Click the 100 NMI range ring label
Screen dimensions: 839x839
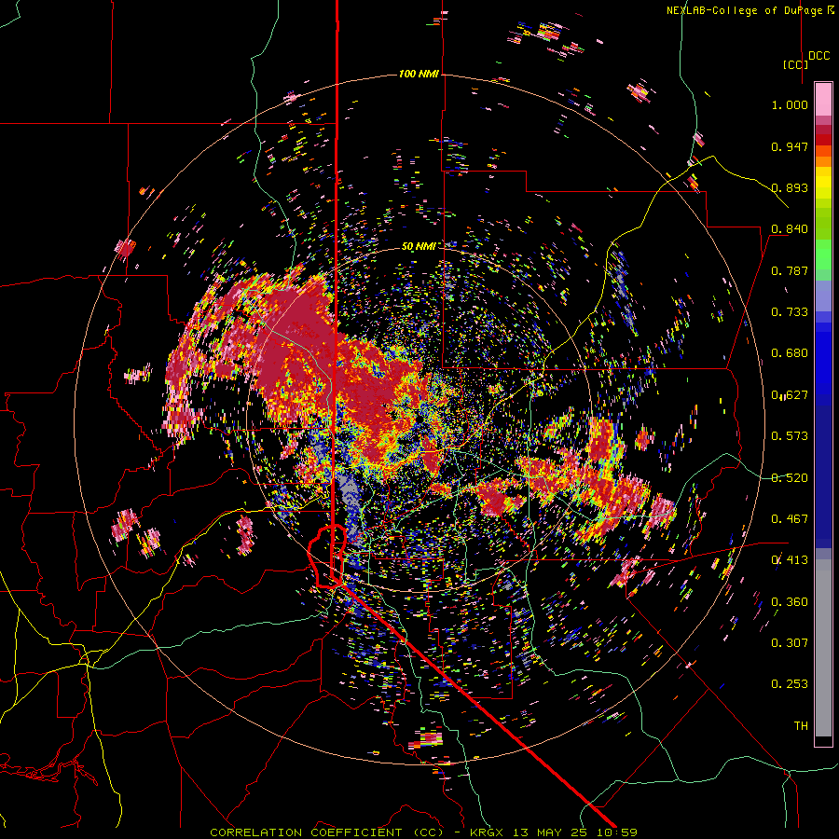[419, 74]
